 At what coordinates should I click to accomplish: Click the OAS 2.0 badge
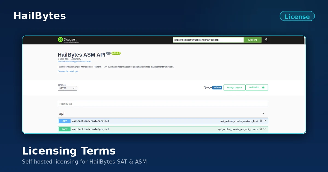pos(116,53)
